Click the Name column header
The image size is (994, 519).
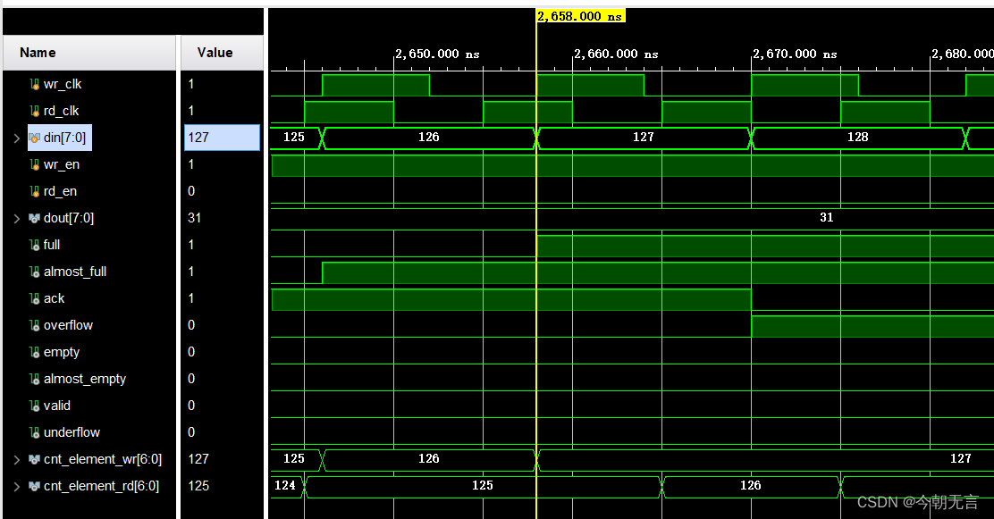coord(89,53)
